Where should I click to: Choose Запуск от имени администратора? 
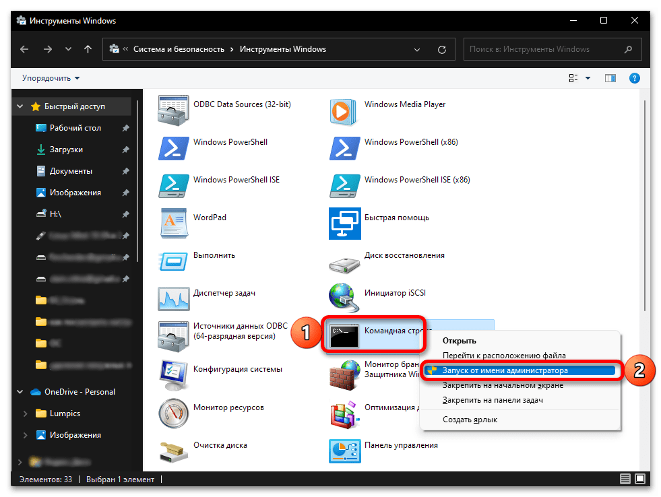pyautogui.click(x=520, y=370)
